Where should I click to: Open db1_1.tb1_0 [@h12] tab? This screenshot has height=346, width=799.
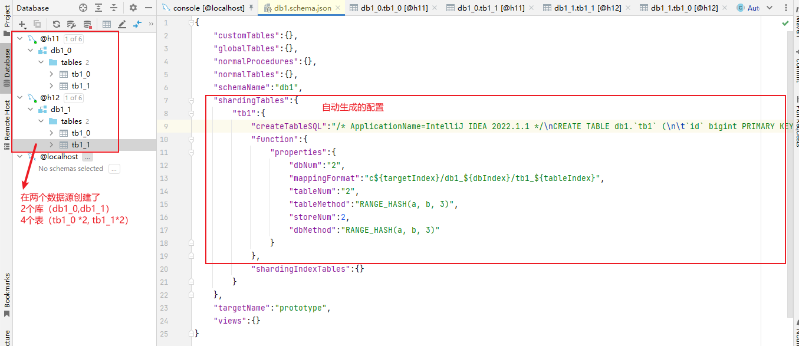[x=685, y=8]
